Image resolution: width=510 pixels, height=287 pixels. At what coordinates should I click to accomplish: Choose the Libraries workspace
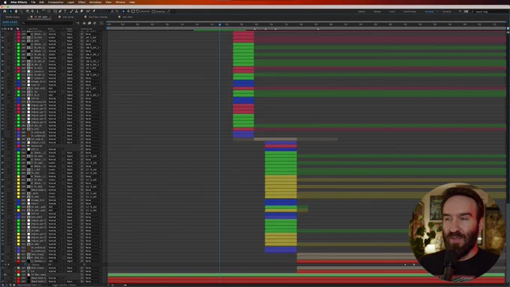[447, 11]
